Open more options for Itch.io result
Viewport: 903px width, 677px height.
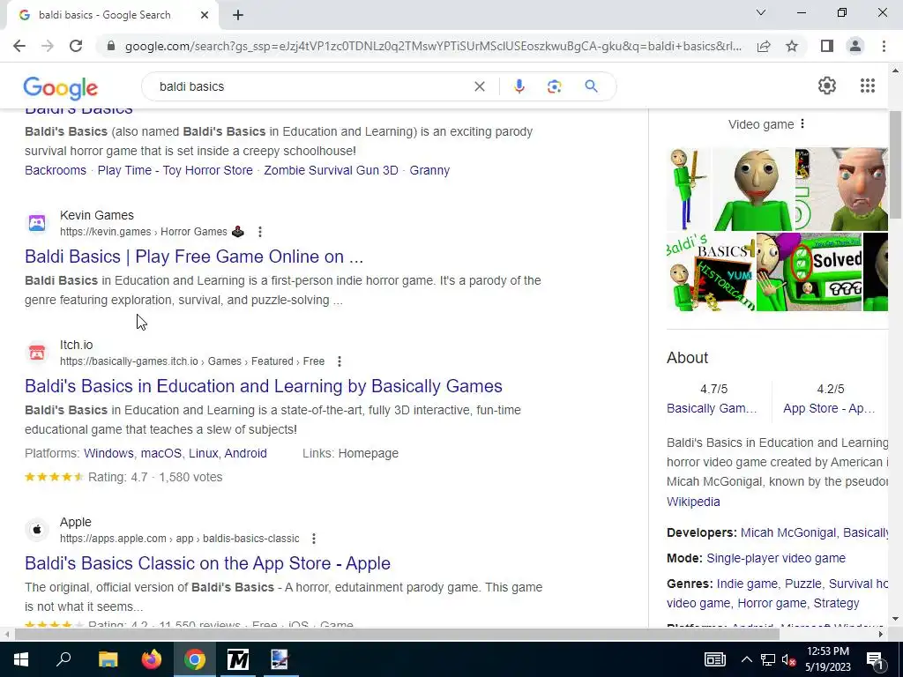340,361
